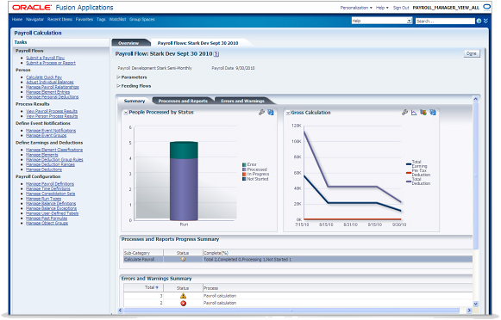
Task: Open the Personalization dropdown menu
Action: (x=356, y=8)
